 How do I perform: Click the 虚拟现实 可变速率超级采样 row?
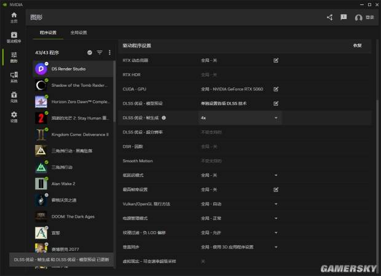point(245,261)
